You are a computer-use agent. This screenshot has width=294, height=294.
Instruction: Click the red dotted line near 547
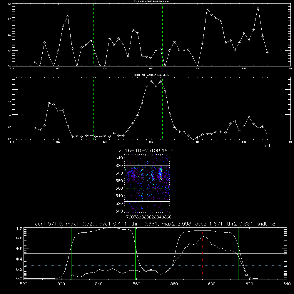pos(112,253)
